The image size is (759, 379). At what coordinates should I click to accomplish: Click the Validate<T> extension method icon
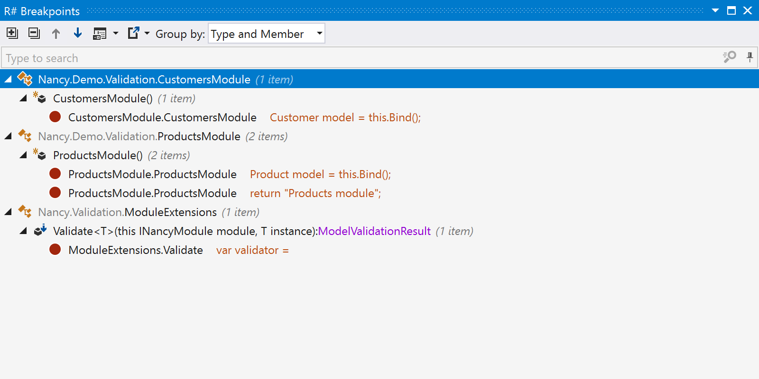(x=40, y=230)
